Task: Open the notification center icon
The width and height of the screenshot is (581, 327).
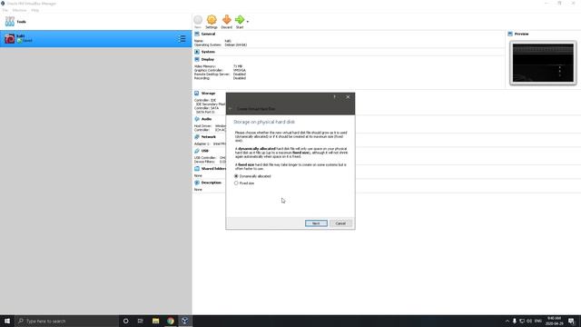Action: (x=571, y=321)
